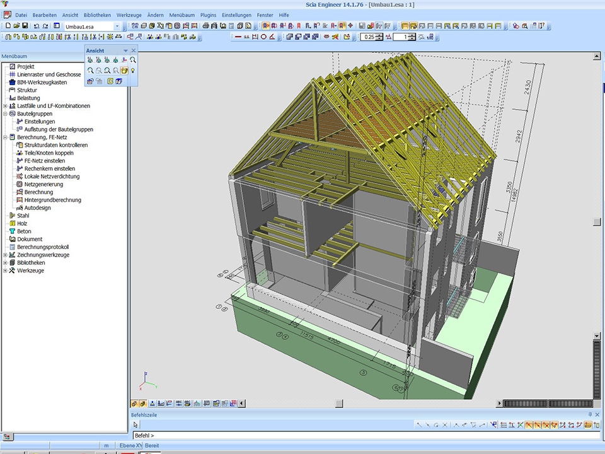This screenshot has height=454, width=605.
Task: Open the Bibliotheken menu
Action: tap(97, 15)
